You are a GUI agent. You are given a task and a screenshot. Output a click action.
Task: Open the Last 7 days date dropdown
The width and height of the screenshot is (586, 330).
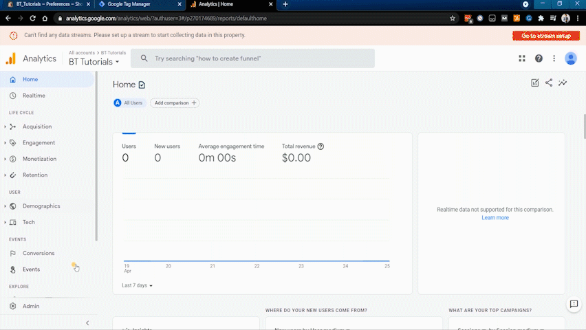click(x=137, y=285)
